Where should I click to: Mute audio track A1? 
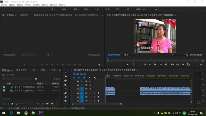point(90,93)
